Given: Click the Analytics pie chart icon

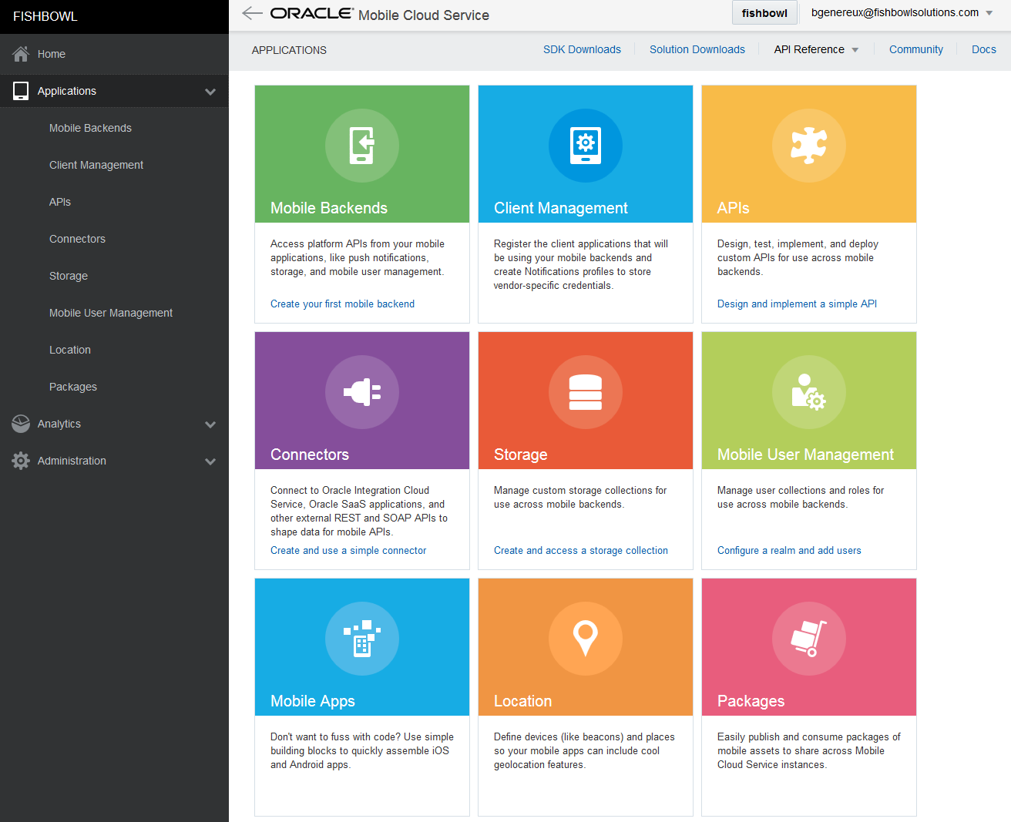Looking at the screenshot, I should tap(21, 424).
